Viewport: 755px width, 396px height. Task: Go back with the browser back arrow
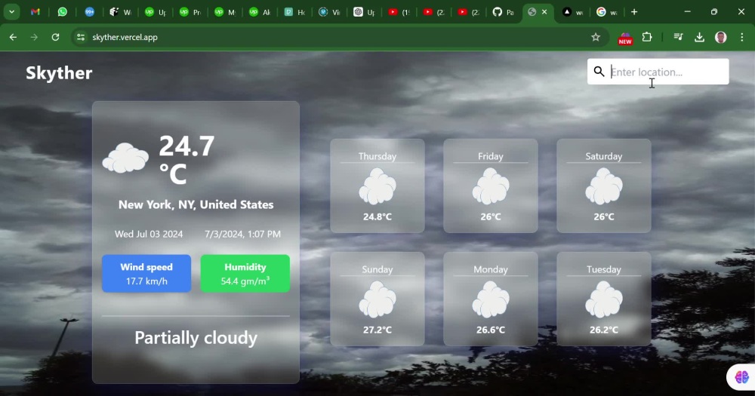[x=13, y=37]
